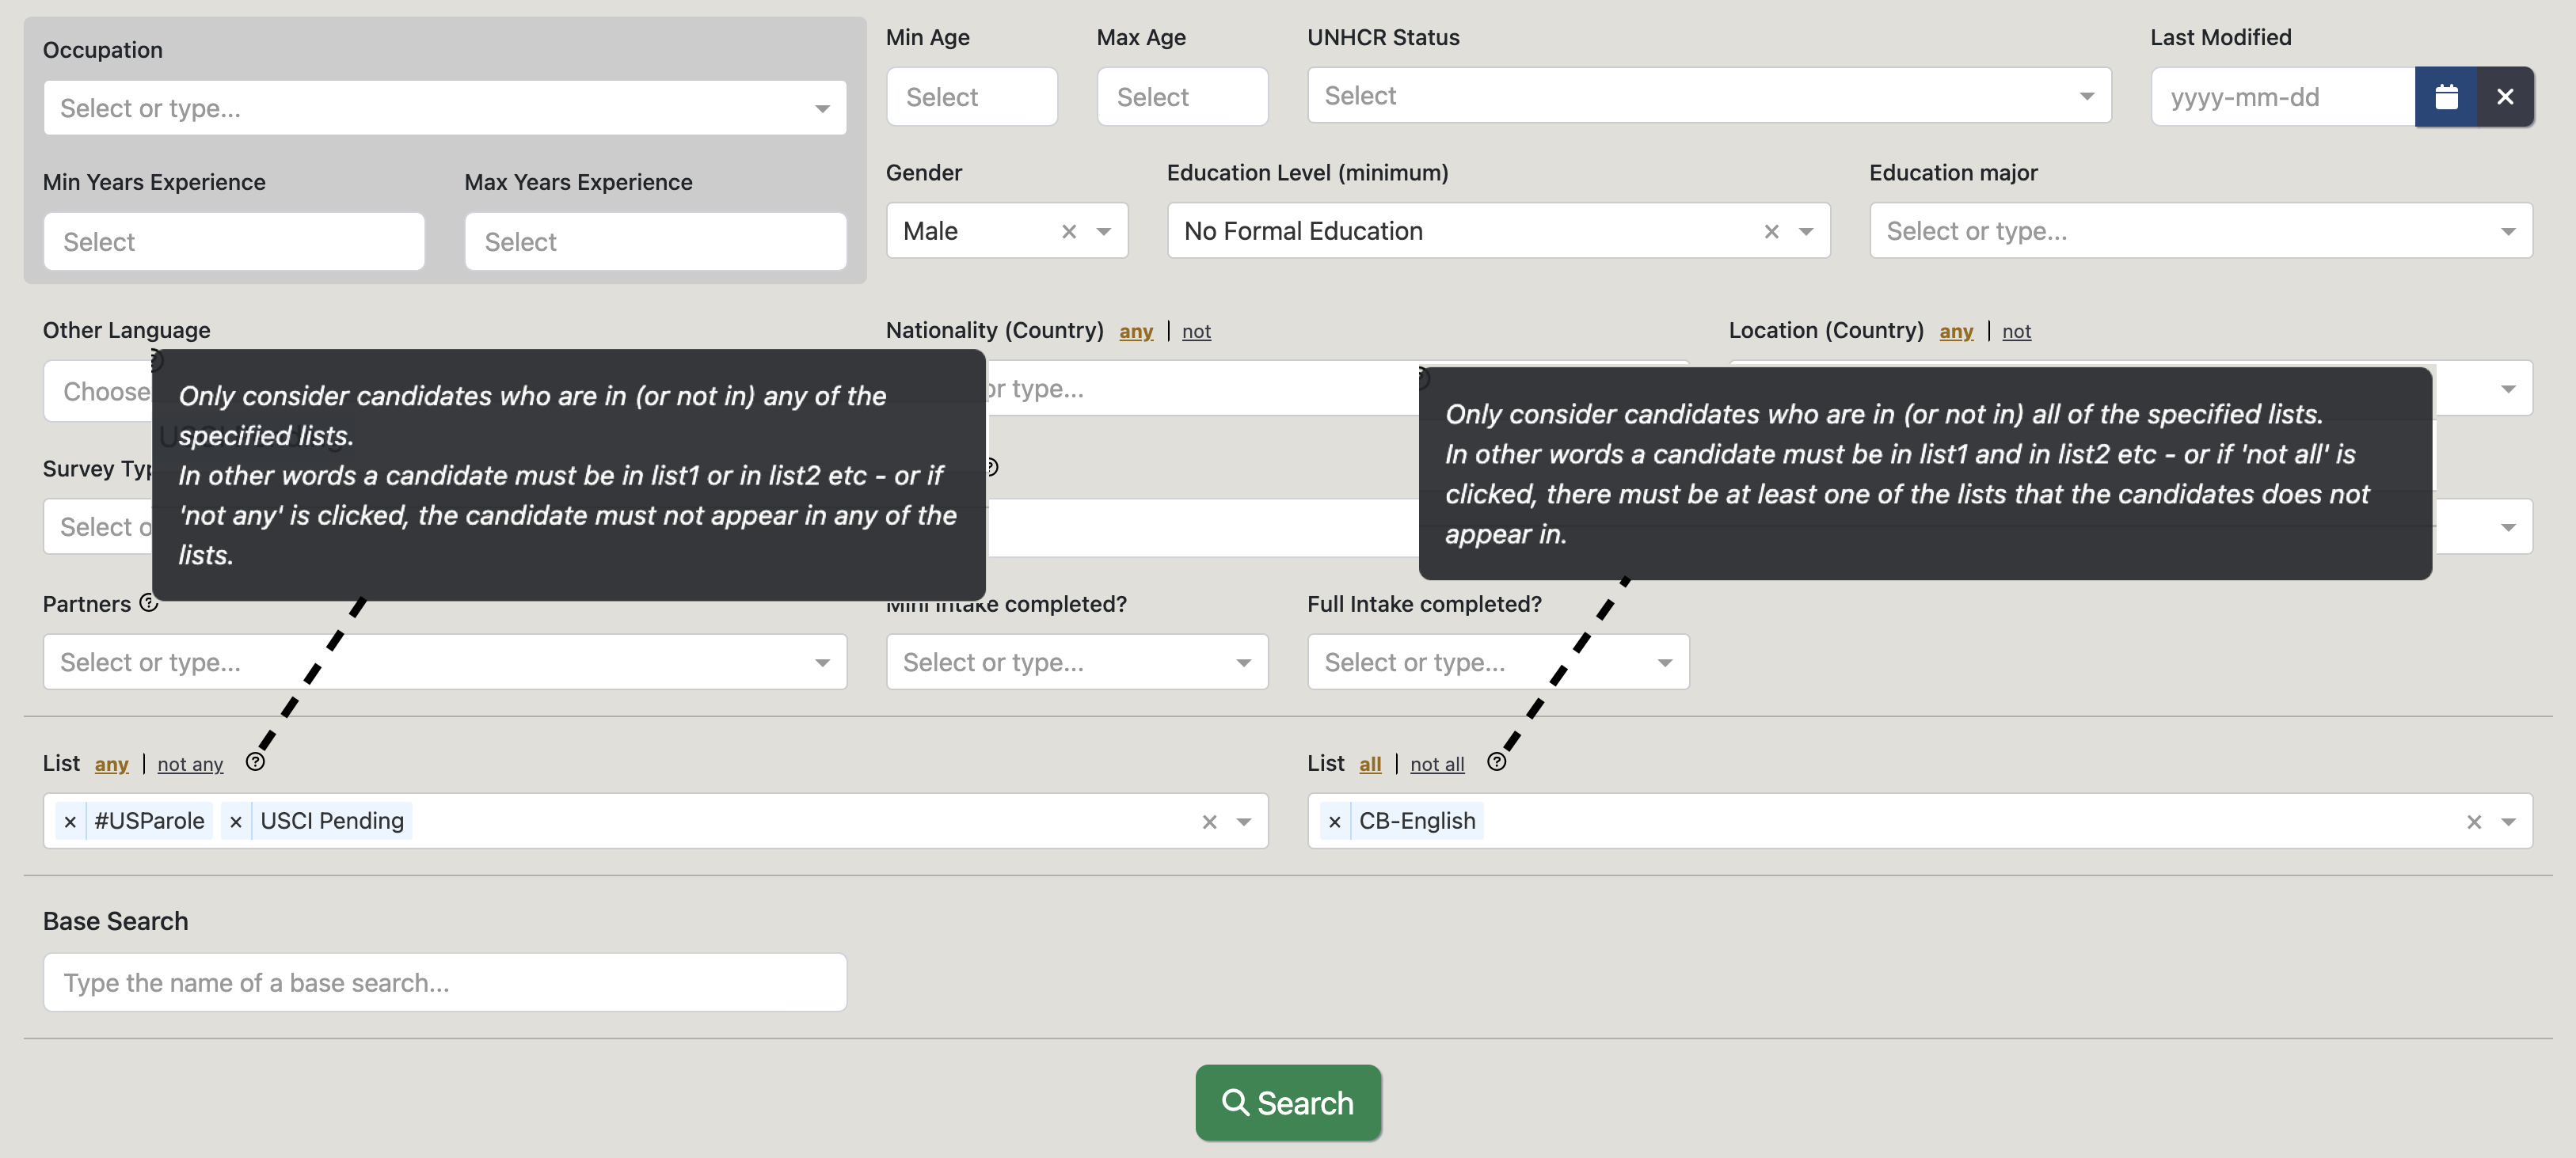
Task: Clear the Last Modified date field
Action: 2504,97
